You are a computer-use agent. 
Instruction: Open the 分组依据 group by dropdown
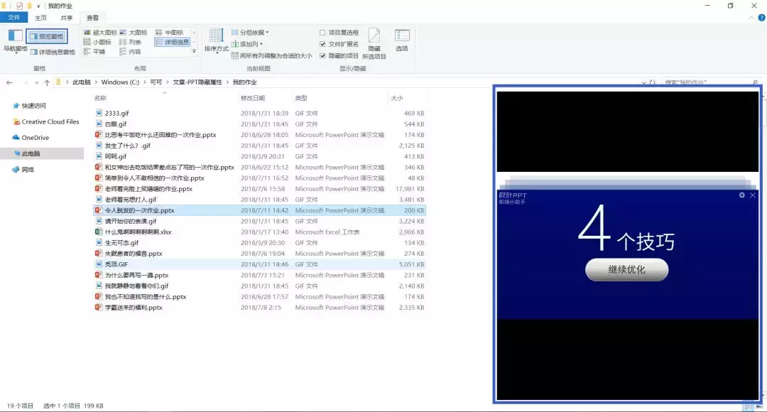coord(250,32)
